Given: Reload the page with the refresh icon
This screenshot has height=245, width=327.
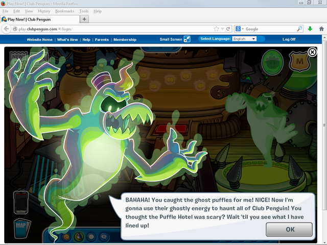Looking at the screenshot, I should point(228,29).
